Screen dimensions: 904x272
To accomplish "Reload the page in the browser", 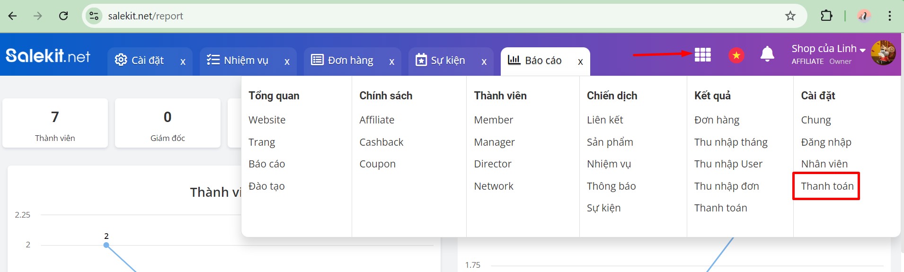I will (x=63, y=16).
